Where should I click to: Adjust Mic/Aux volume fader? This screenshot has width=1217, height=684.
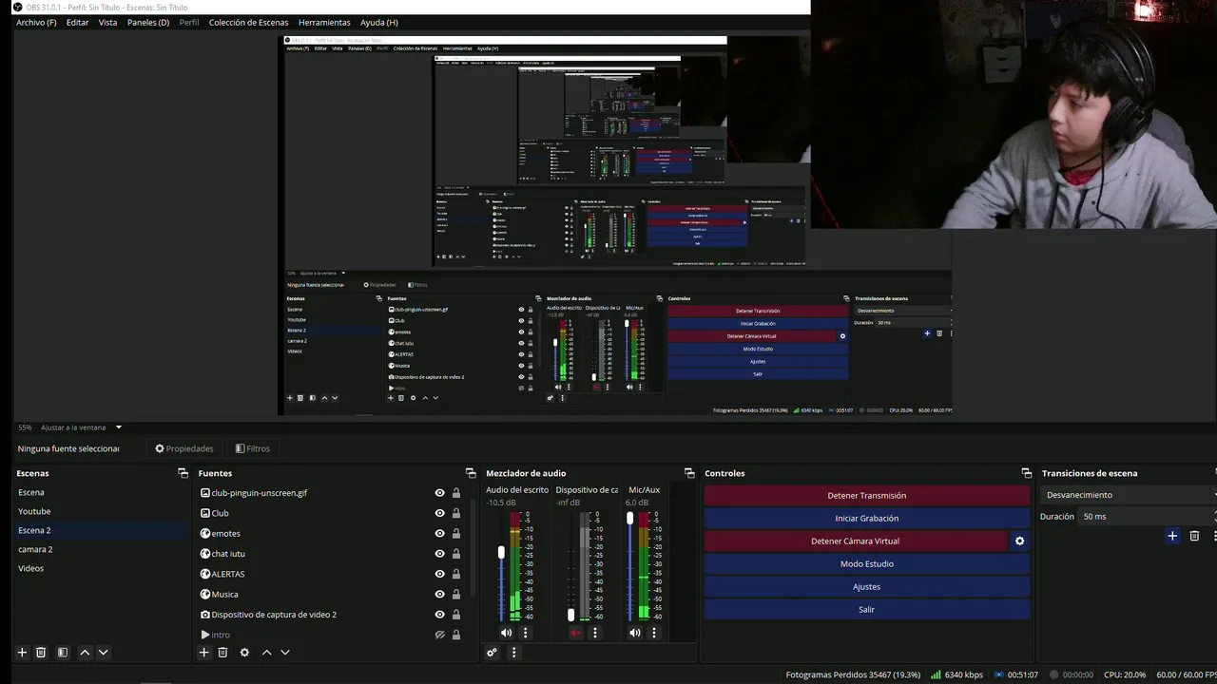point(629,518)
